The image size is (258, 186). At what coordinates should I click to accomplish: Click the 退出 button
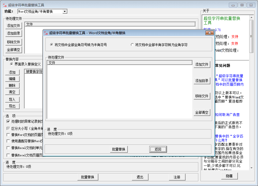pos(140,177)
